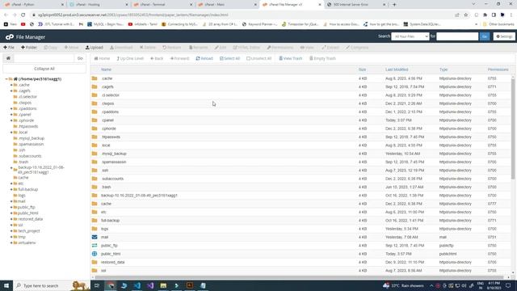Collapse the /home root tree node
Viewport: 517px width, 291px height.
tap(6, 79)
